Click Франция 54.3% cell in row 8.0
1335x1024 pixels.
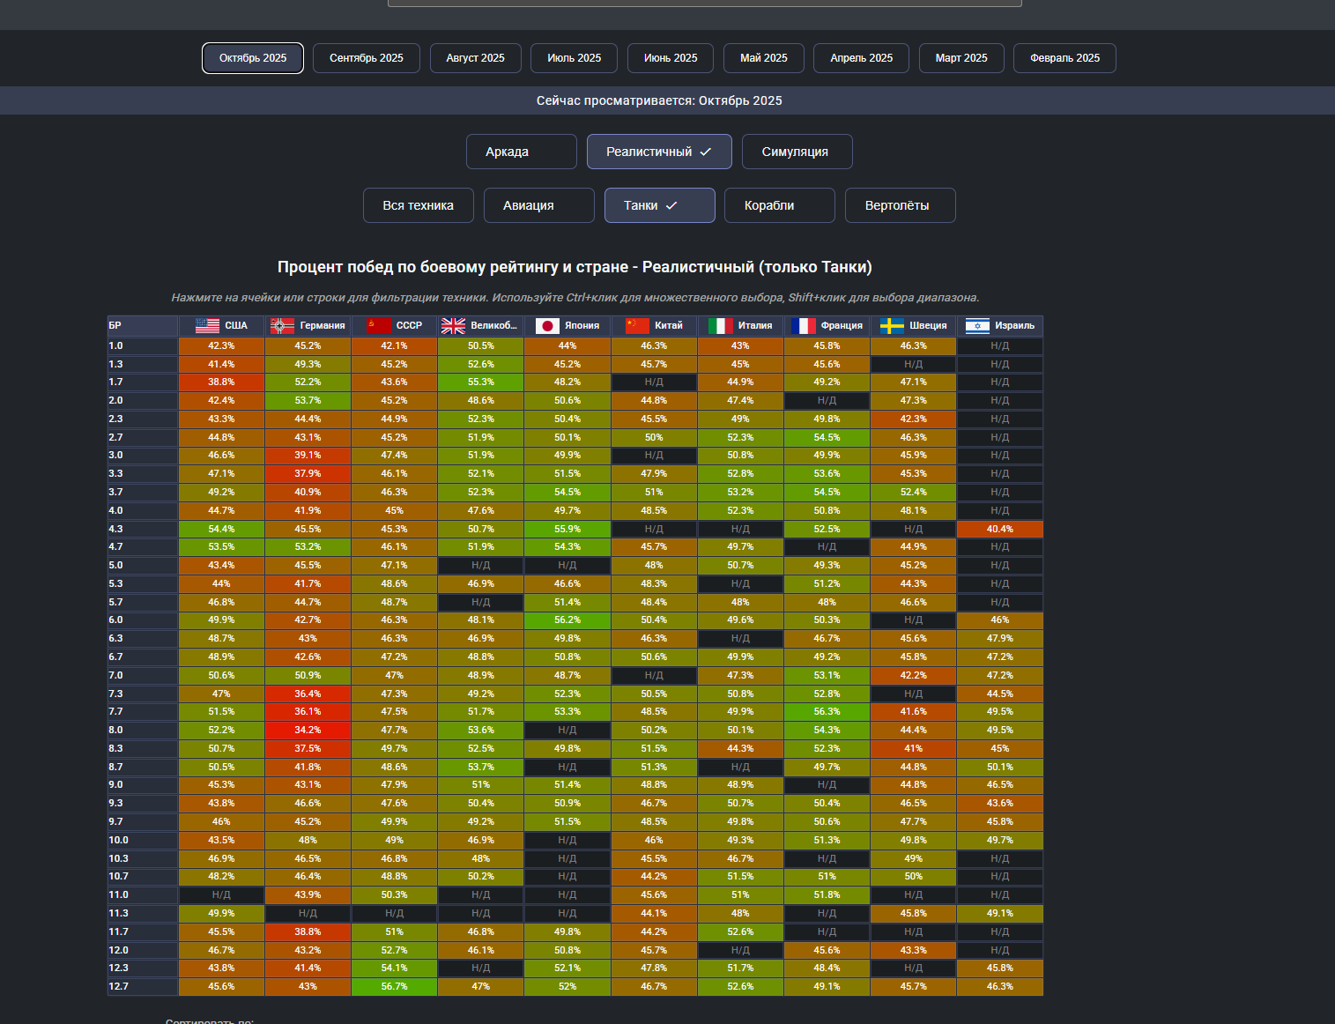(827, 731)
